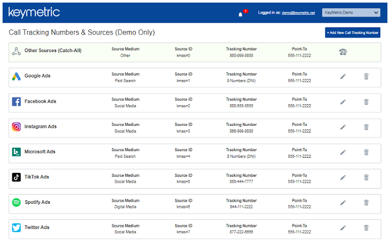Open the logged-in email link

[298, 13]
